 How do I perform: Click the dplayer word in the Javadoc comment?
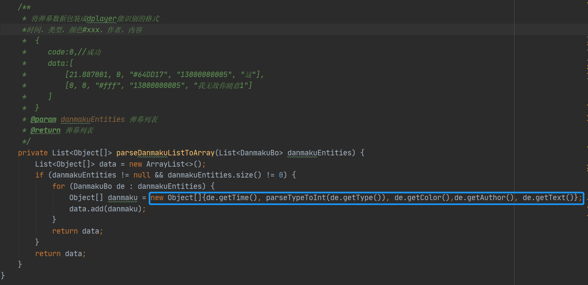[x=101, y=18]
